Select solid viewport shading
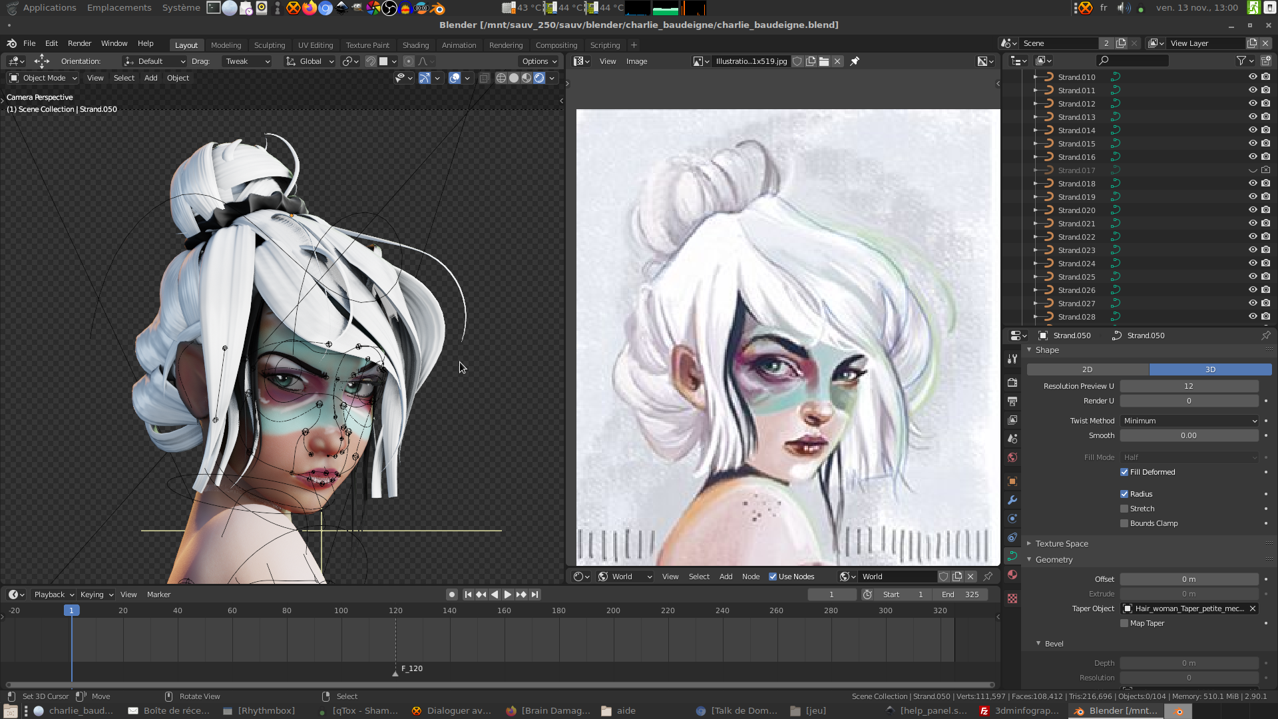Screen dimensions: 1278x719 (x=514, y=78)
